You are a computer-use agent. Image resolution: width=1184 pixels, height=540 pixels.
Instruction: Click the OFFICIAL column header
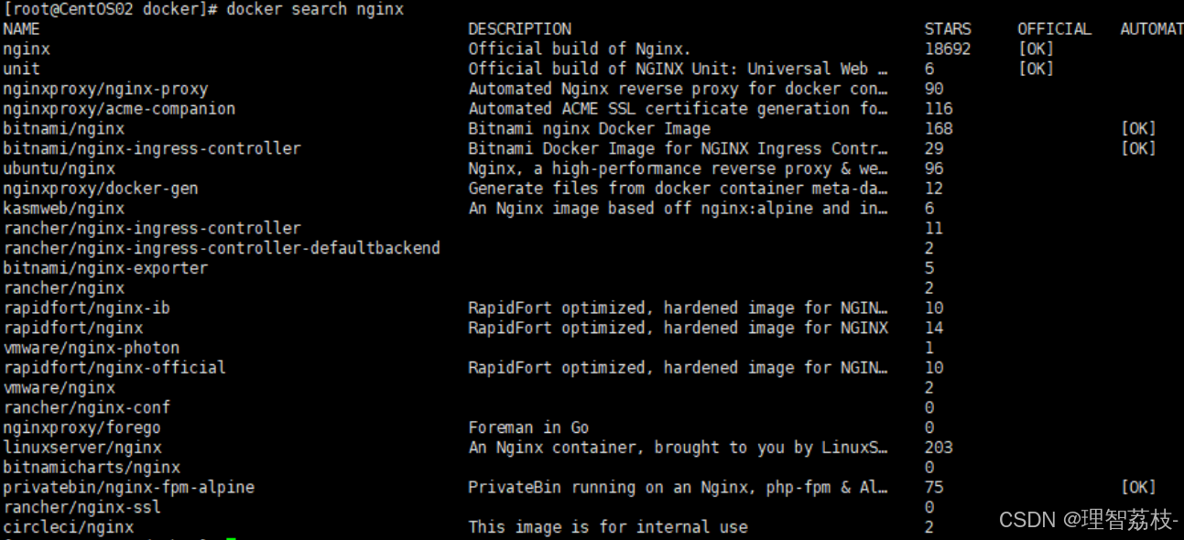[x=1054, y=29]
